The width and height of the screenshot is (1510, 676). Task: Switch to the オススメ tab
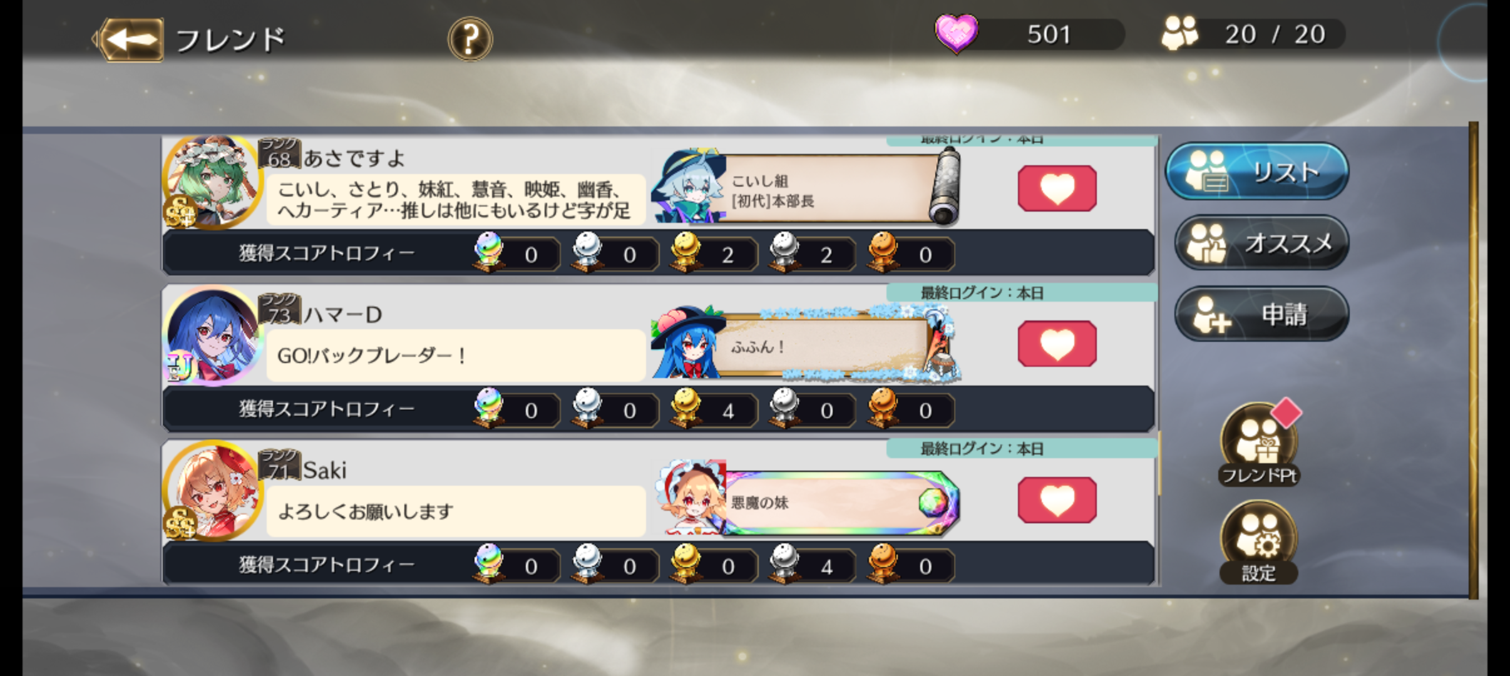click(x=1261, y=242)
